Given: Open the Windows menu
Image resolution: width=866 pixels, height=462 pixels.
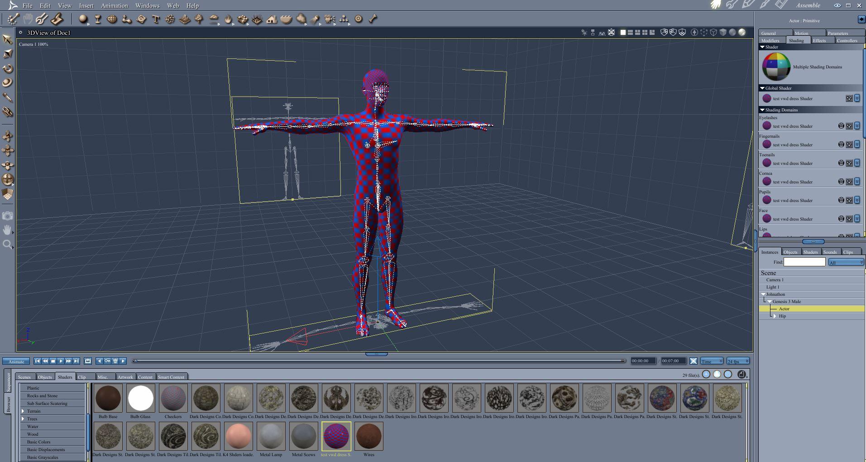Looking at the screenshot, I should [x=148, y=6].
